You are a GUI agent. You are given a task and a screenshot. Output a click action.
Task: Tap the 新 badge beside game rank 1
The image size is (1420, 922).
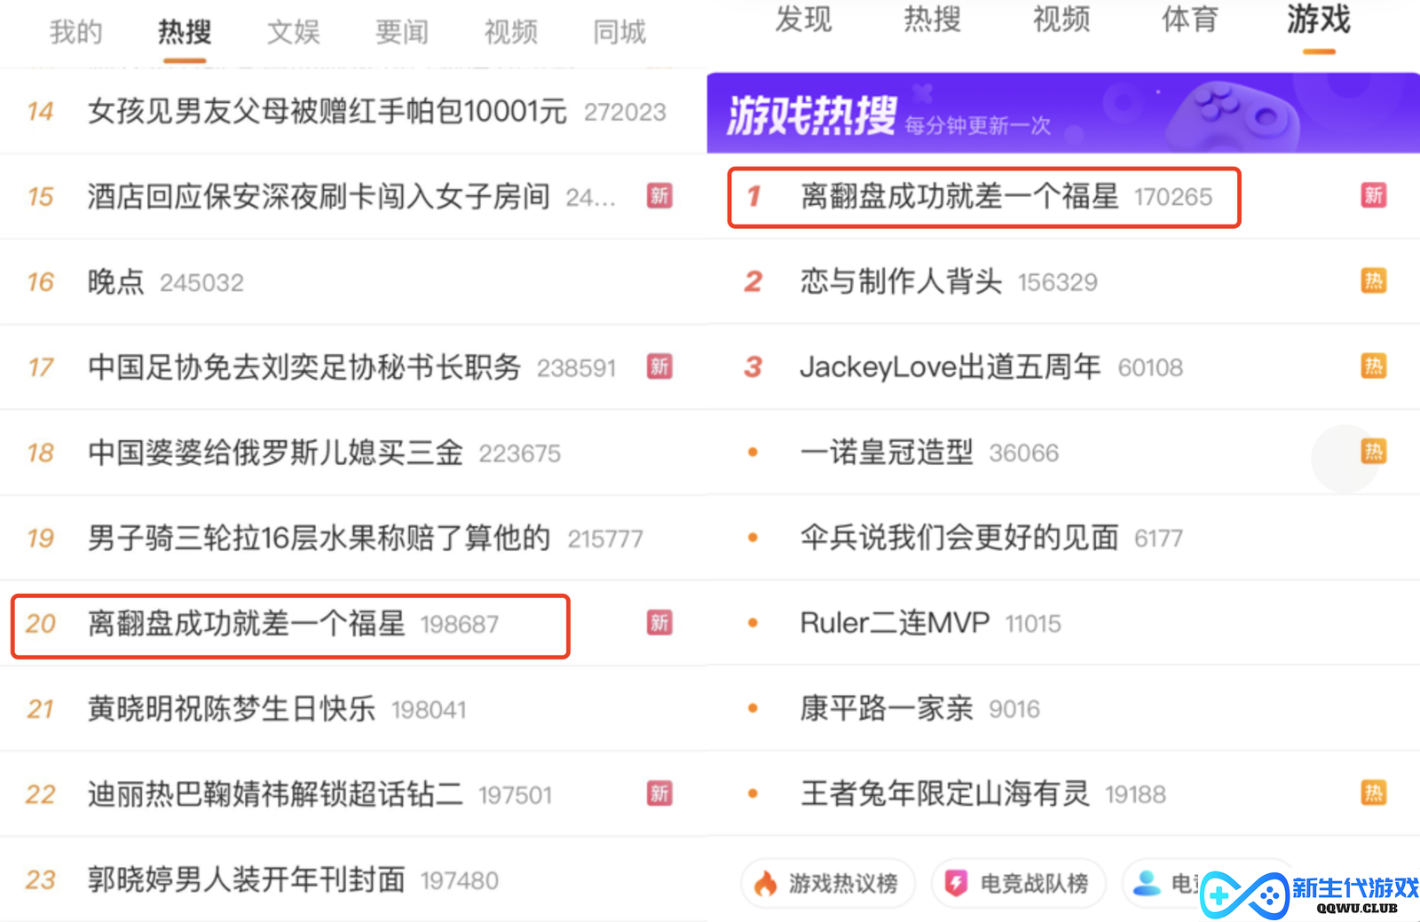(1373, 195)
